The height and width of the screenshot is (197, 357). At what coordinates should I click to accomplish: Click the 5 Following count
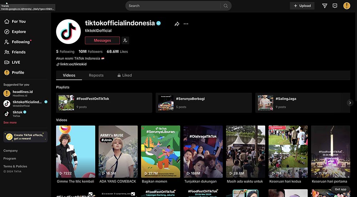click(65, 51)
